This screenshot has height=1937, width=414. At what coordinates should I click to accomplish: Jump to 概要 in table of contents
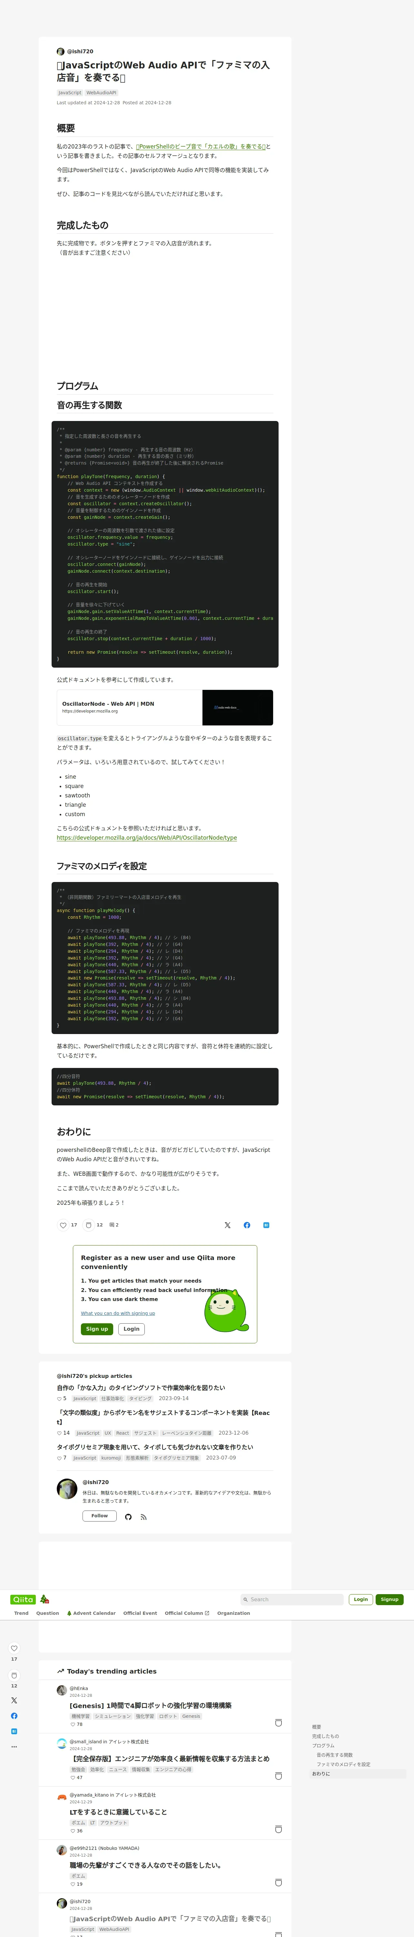click(x=316, y=1727)
